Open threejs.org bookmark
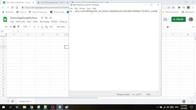This screenshot has width=196, height=110. 38,12
